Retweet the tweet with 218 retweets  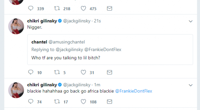(x=57, y=9)
